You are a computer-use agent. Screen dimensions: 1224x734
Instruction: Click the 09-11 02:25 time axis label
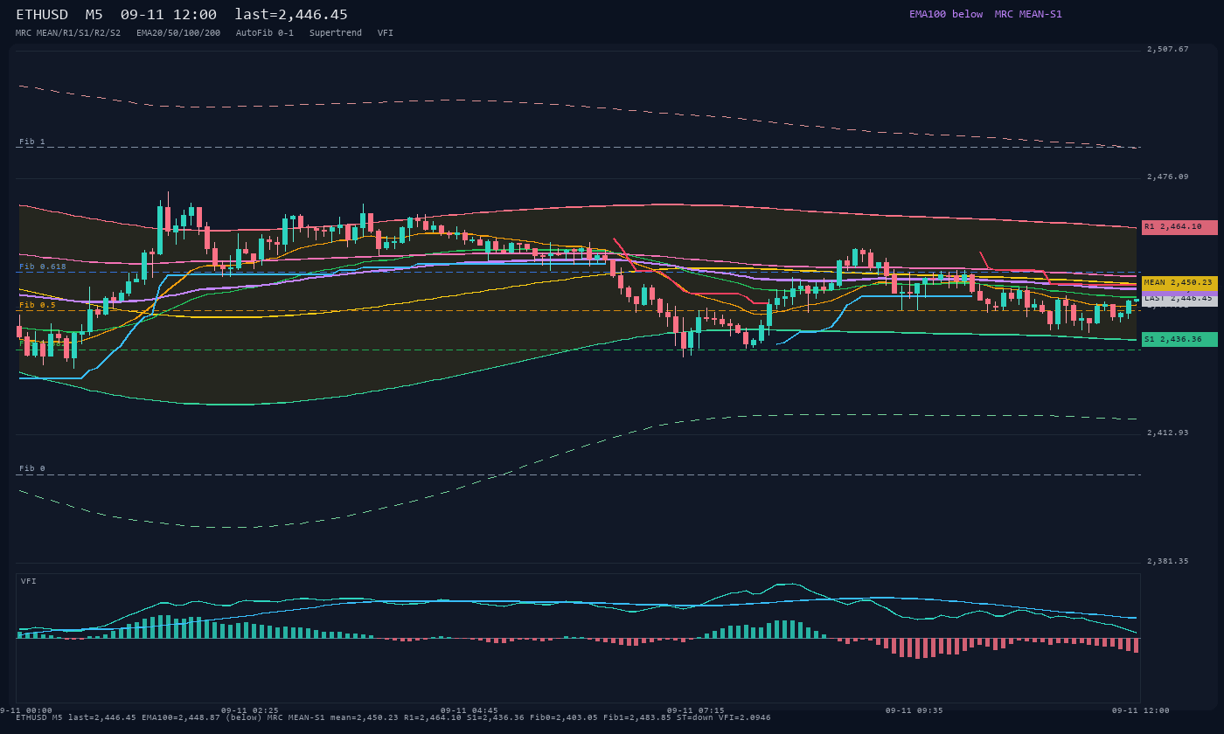(250, 710)
